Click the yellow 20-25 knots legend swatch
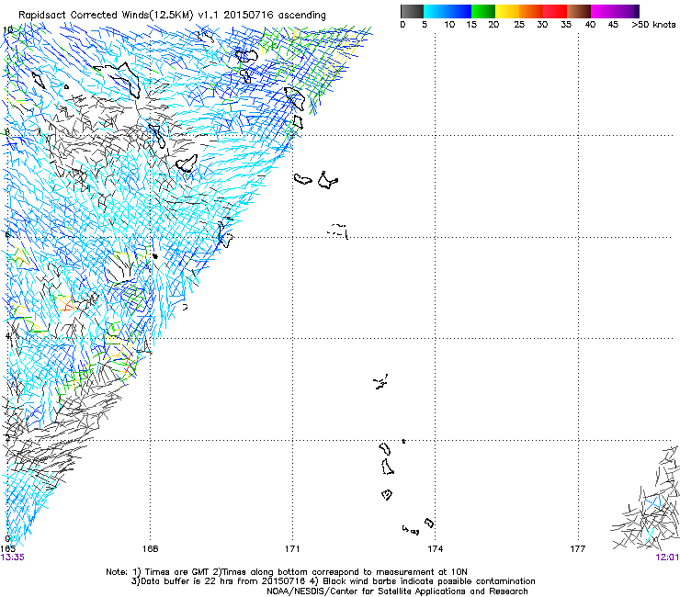This screenshot has width=680, height=597. coord(507,11)
